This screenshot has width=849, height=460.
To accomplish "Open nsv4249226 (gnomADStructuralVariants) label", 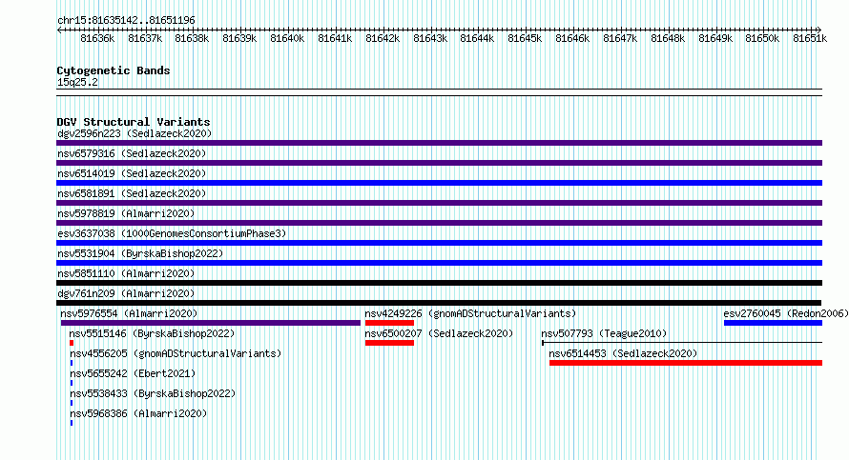I will (470, 313).
